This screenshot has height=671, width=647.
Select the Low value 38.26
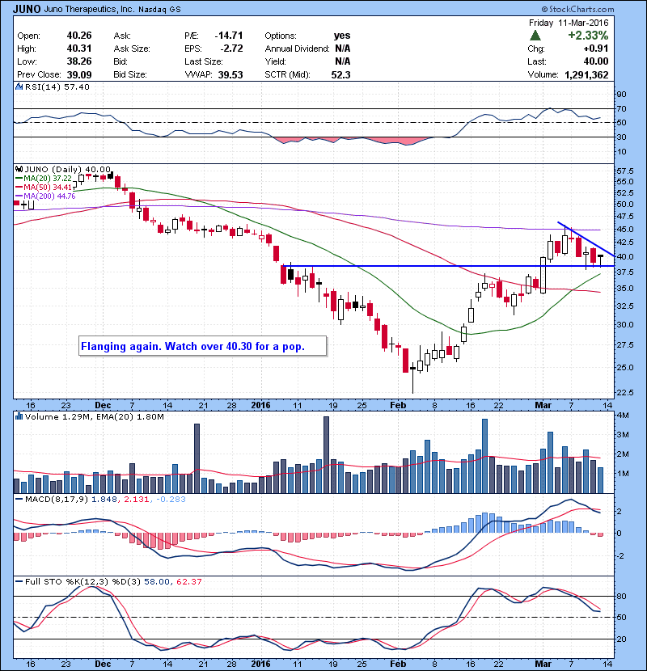coord(79,61)
